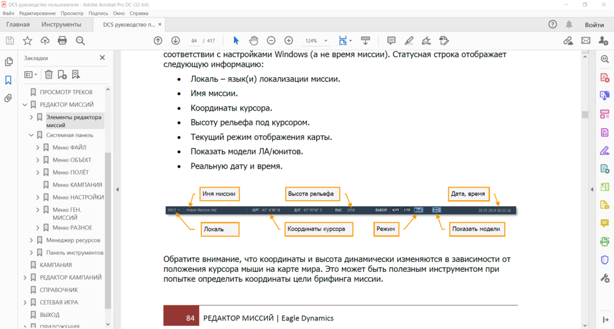Close the DCS руководство document tab

[x=160, y=25]
